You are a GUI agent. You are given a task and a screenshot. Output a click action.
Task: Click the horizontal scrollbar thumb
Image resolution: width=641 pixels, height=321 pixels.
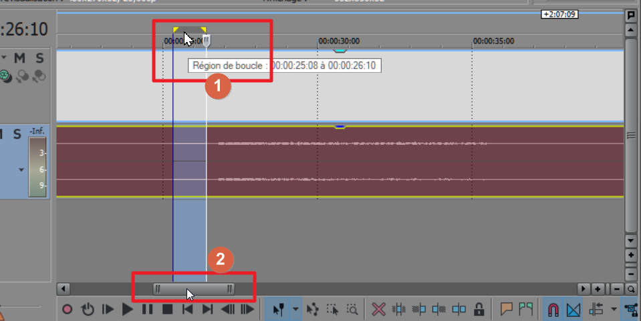pos(194,289)
